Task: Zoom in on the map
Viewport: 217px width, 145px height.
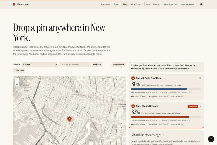Action: pyautogui.click(x=17, y=80)
